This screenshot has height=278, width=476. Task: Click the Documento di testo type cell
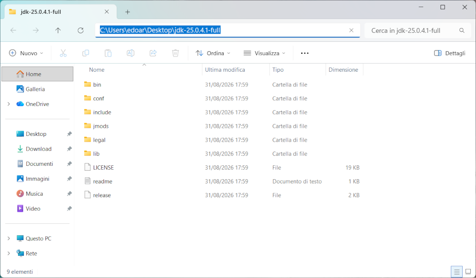297,181
